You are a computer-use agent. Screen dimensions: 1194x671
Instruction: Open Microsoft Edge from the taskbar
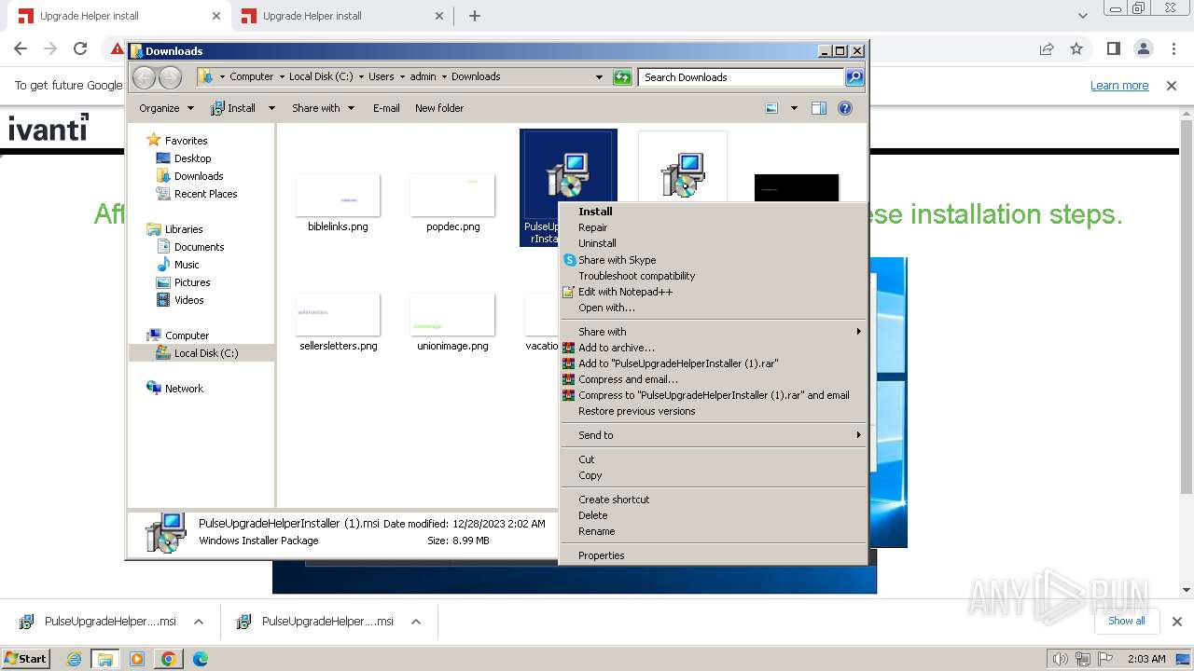pos(200,659)
